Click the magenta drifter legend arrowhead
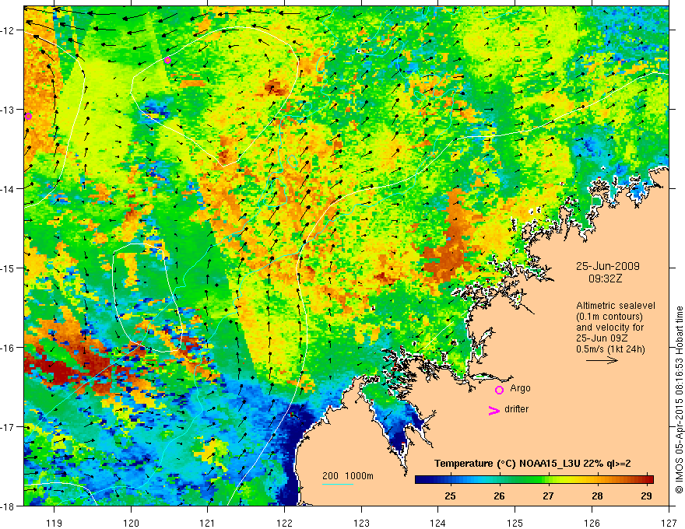 [x=494, y=410]
